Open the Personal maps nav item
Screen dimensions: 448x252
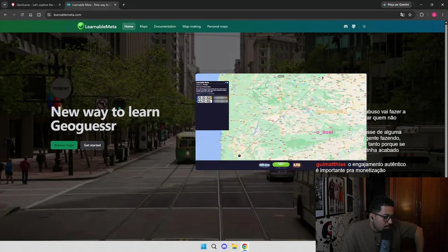217,26
